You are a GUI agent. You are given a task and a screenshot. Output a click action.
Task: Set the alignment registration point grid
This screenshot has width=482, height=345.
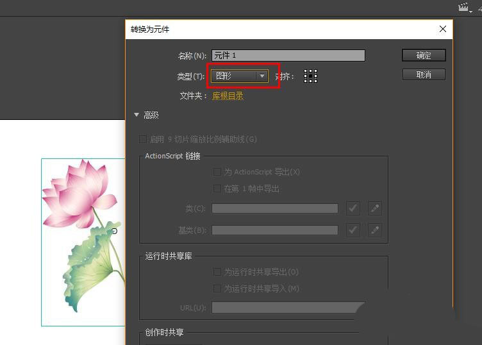310,76
